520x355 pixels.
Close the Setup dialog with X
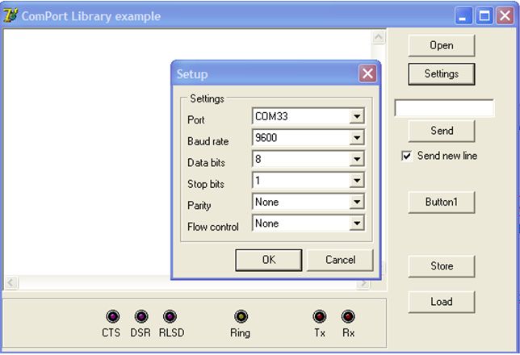[367, 74]
